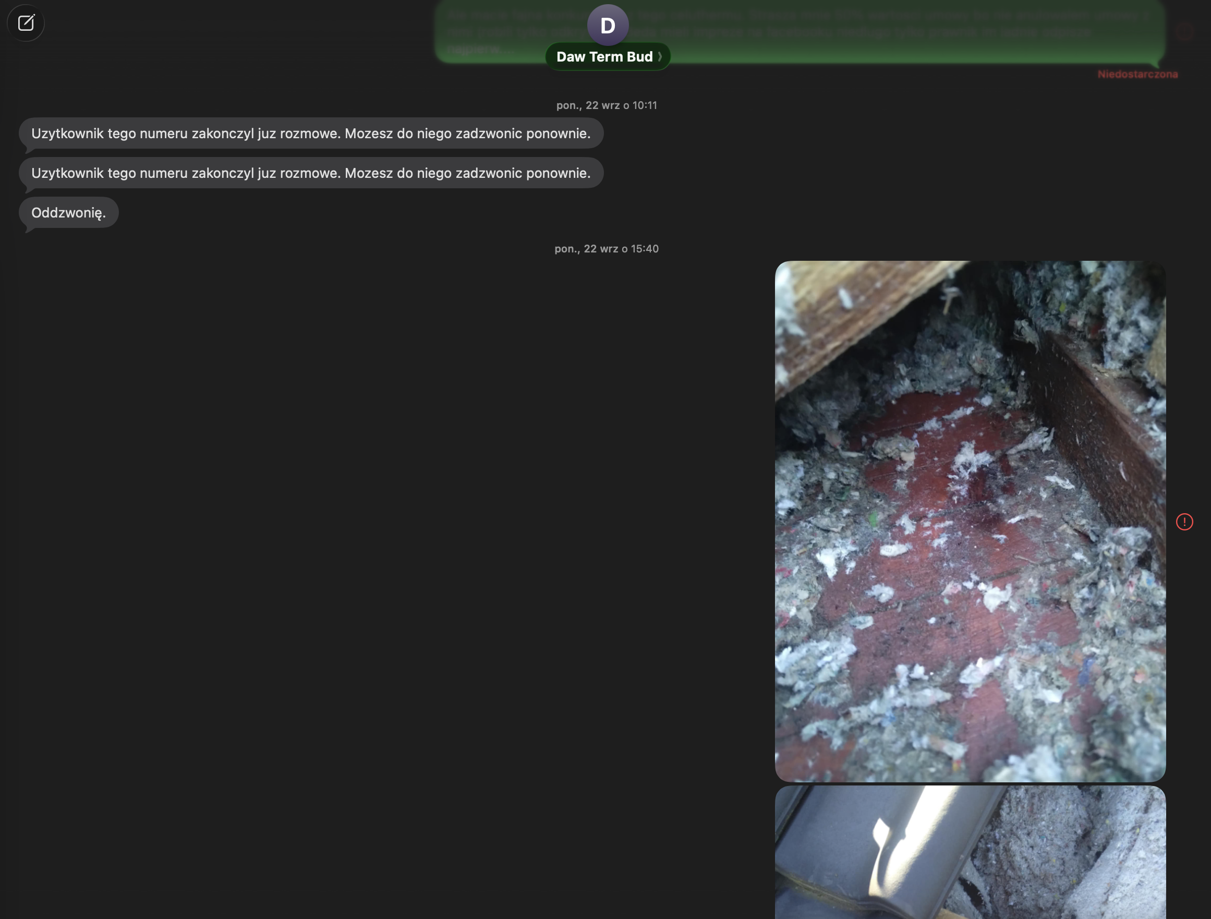Screen dimensions: 1211x919
Task: Select the first Uzytkownik tego numeru message
Action: pyautogui.click(x=310, y=133)
